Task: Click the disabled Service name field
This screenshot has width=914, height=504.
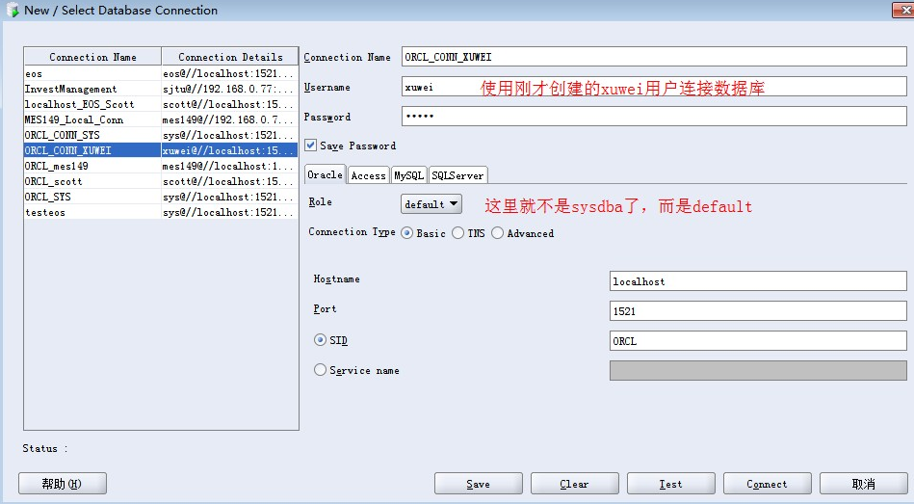Action: tap(758, 370)
